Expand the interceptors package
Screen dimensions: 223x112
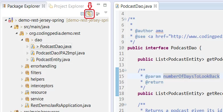pyautogui.click(x=22, y=86)
